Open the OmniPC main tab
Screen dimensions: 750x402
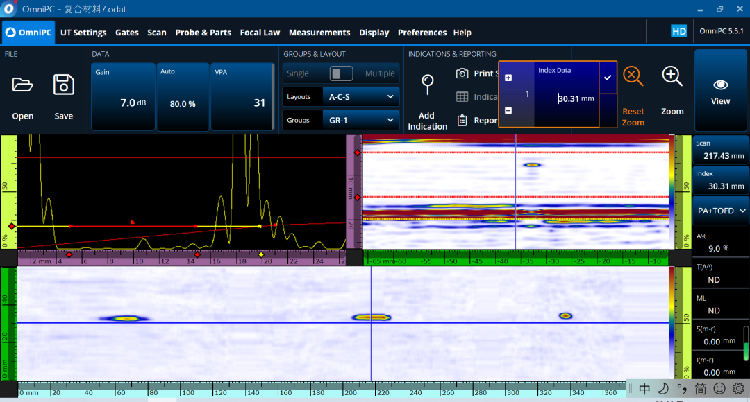point(28,33)
